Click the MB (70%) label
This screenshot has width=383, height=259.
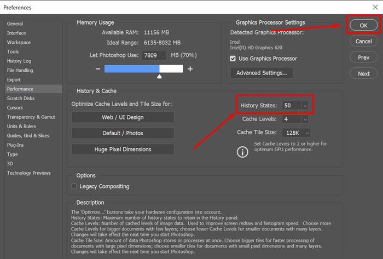[184, 55]
